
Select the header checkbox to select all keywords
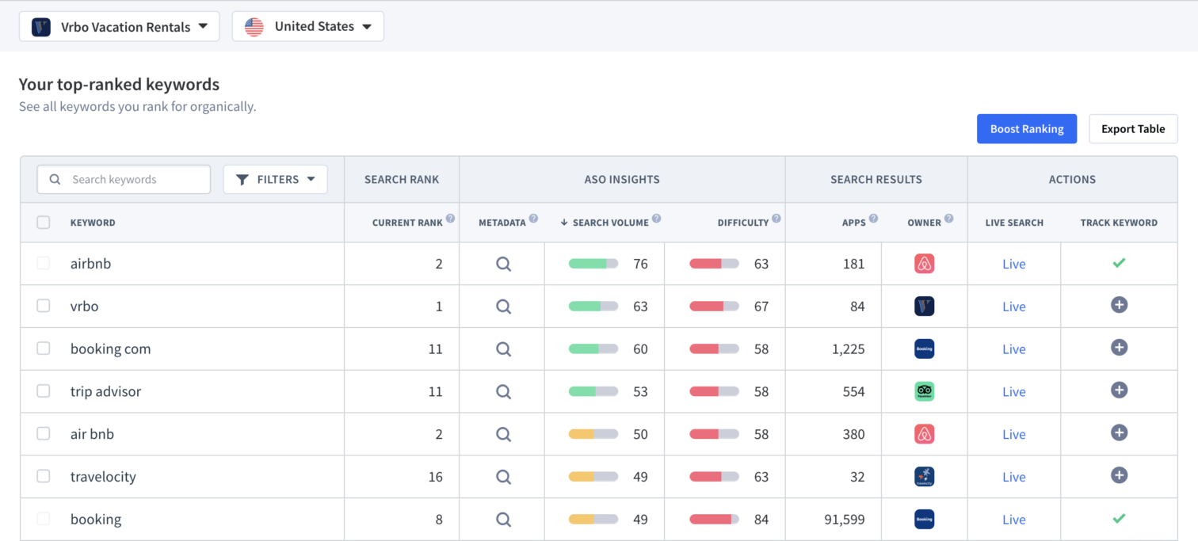[x=44, y=223]
